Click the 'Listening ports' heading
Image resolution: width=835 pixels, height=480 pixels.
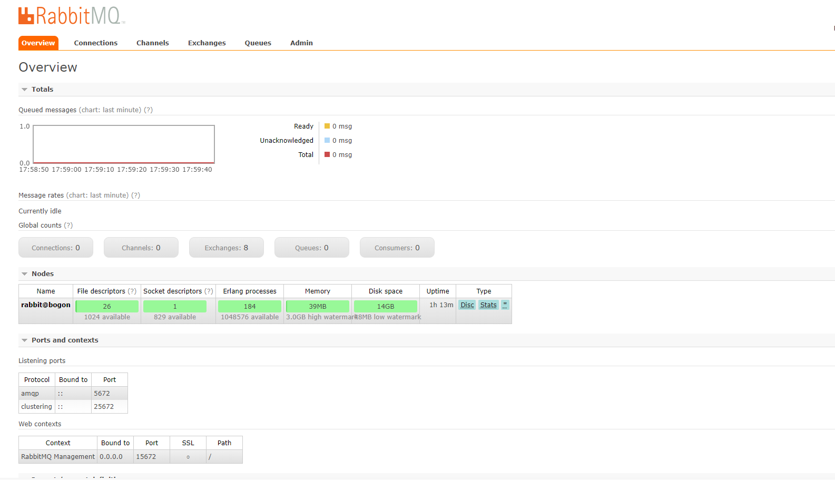tap(42, 361)
